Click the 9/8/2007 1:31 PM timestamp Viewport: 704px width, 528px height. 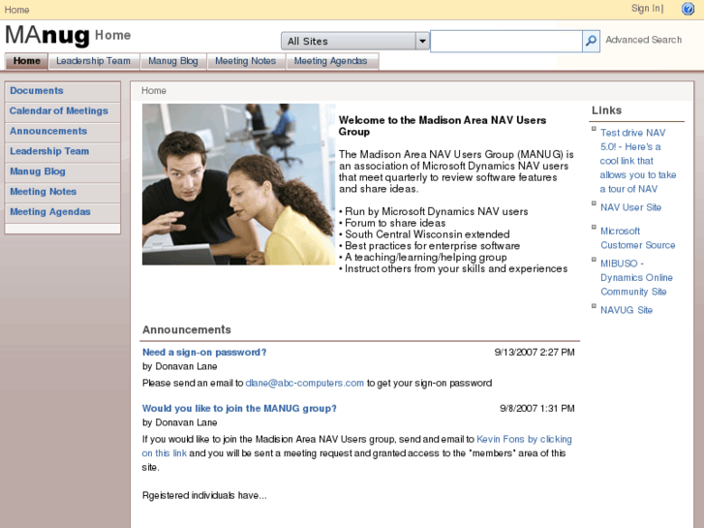coord(537,409)
